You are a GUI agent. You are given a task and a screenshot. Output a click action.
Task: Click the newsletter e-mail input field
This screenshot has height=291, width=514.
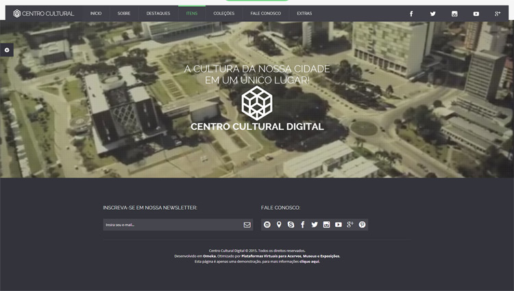(171, 225)
